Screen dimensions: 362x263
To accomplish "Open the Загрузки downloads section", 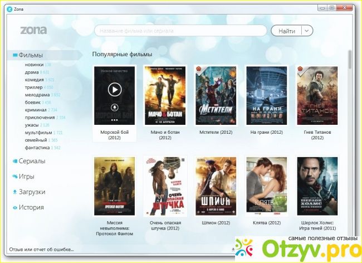I will tap(32, 192).
